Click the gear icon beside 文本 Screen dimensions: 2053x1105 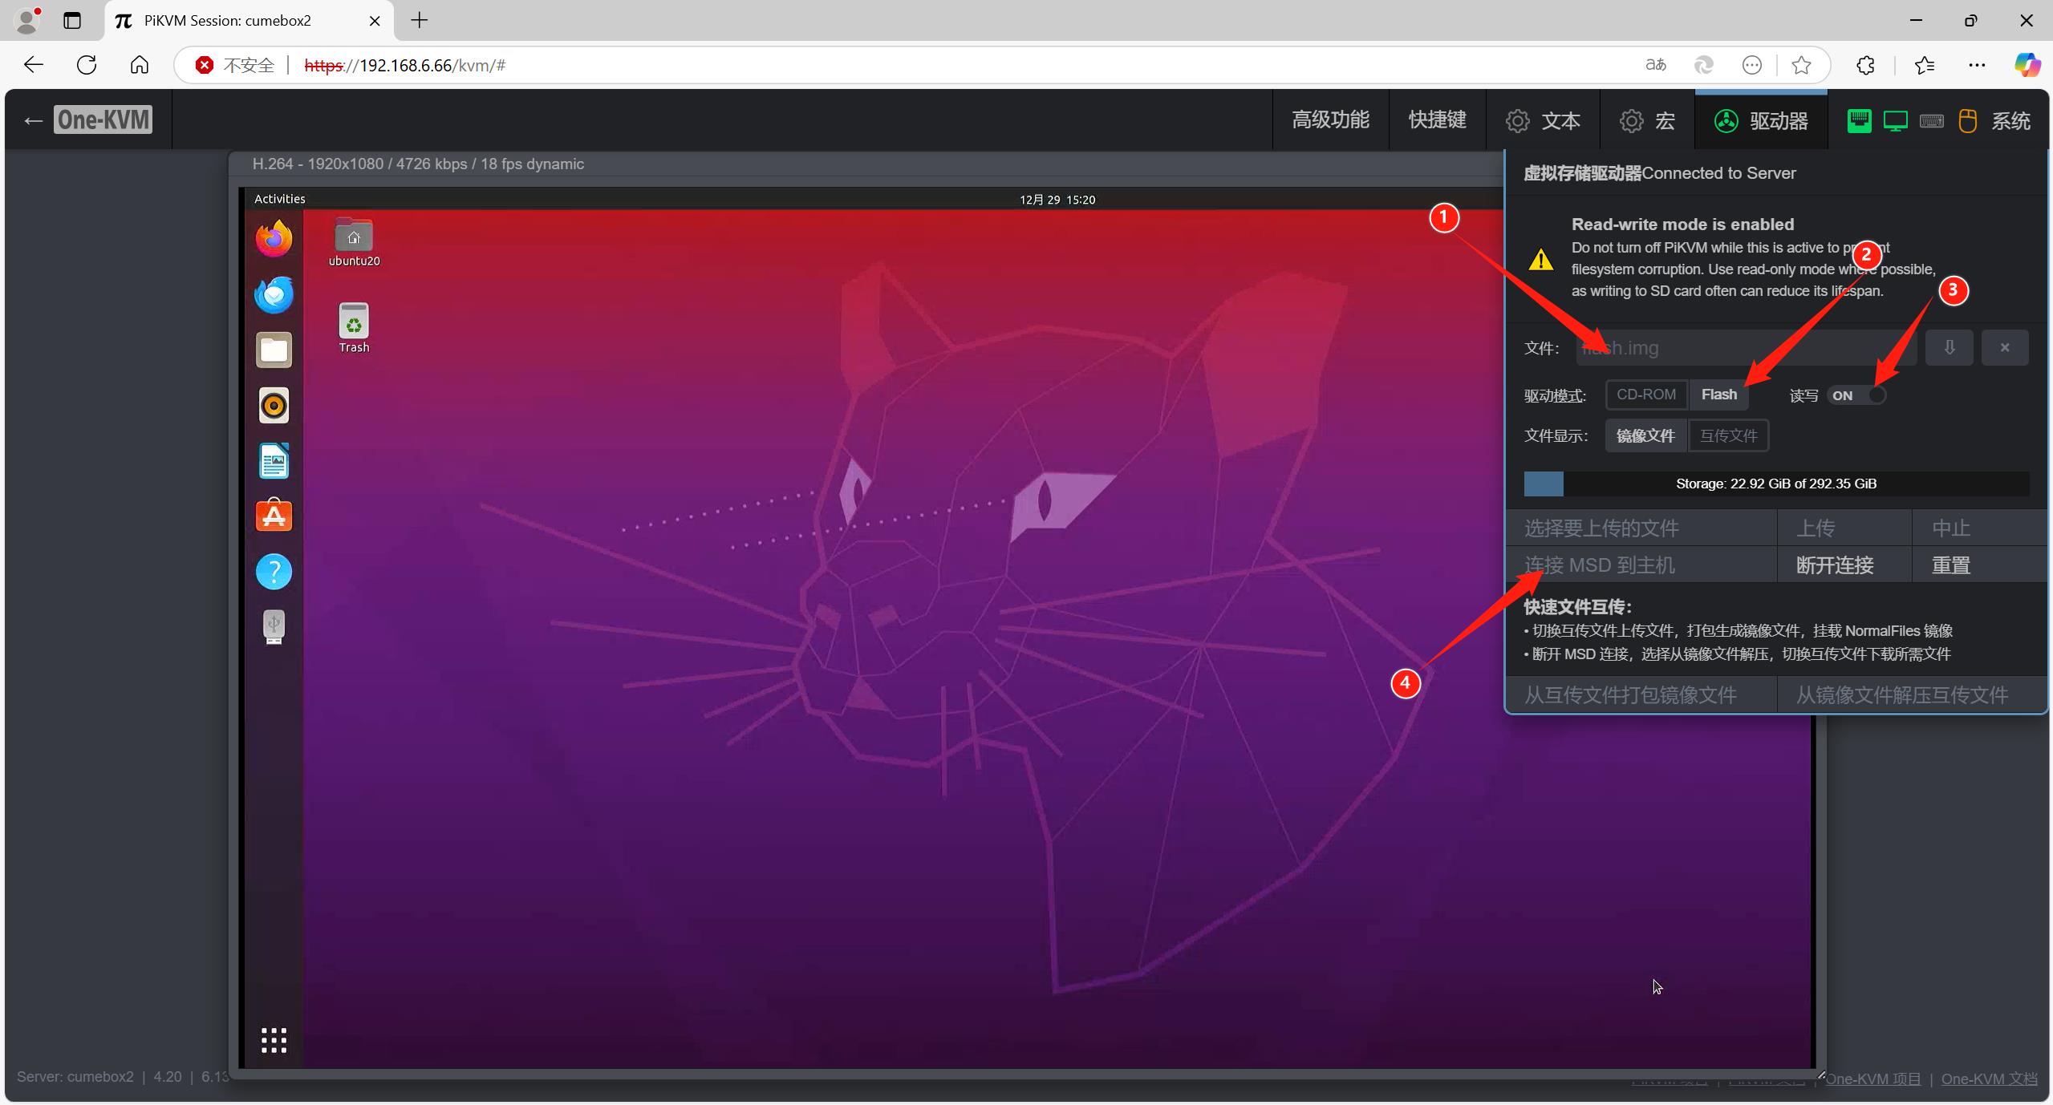pyautogui.click(x=1517, y=120)
